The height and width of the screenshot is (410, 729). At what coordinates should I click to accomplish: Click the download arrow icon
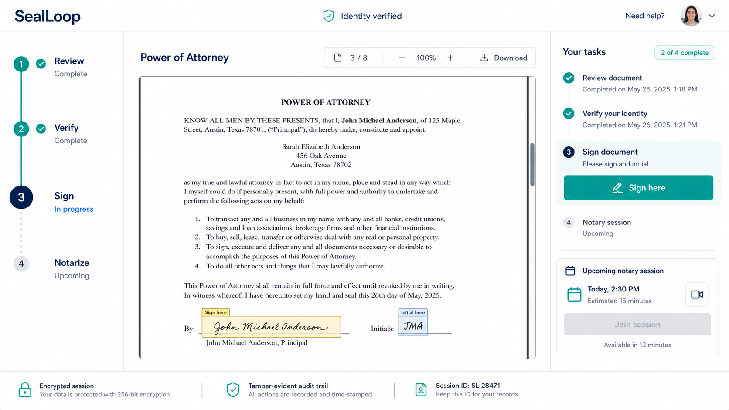(484, 58)
